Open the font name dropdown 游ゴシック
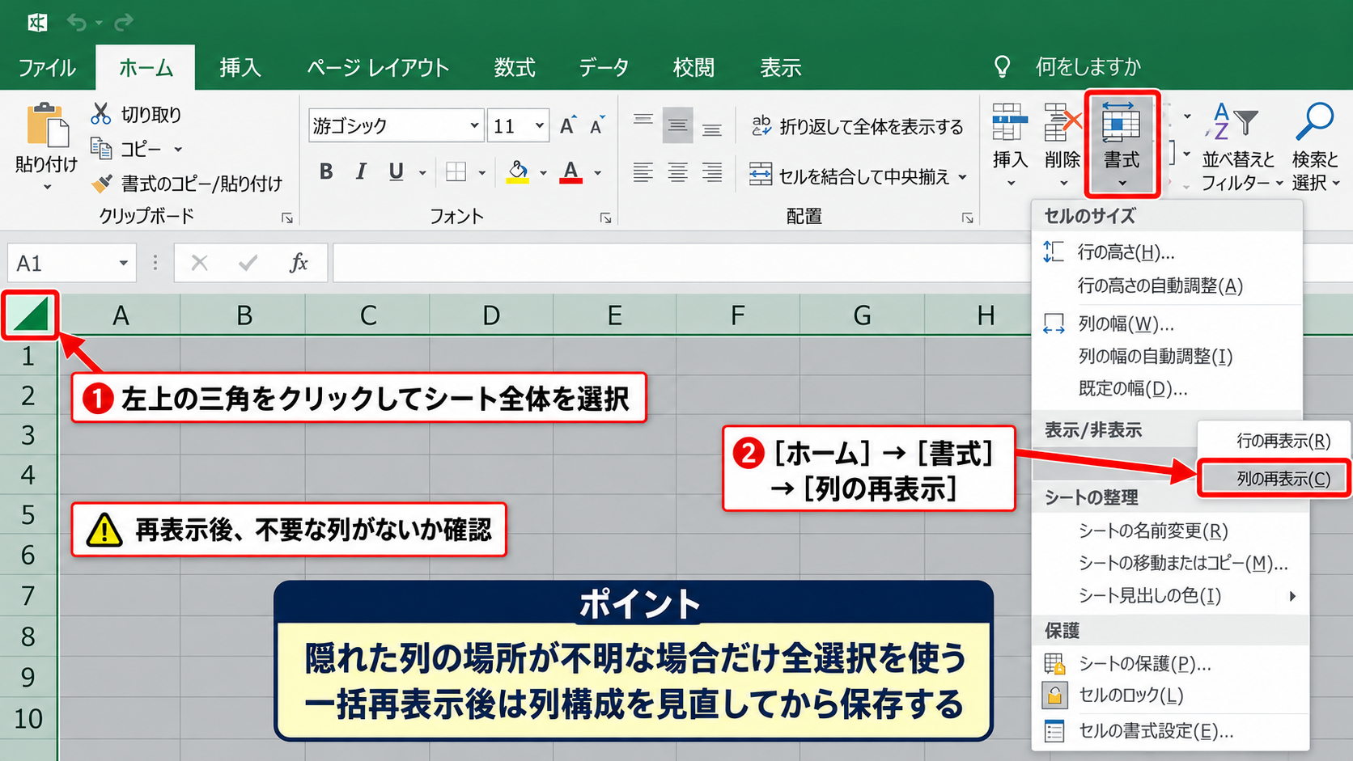1353x761 pixels. [x=474, y=126]
